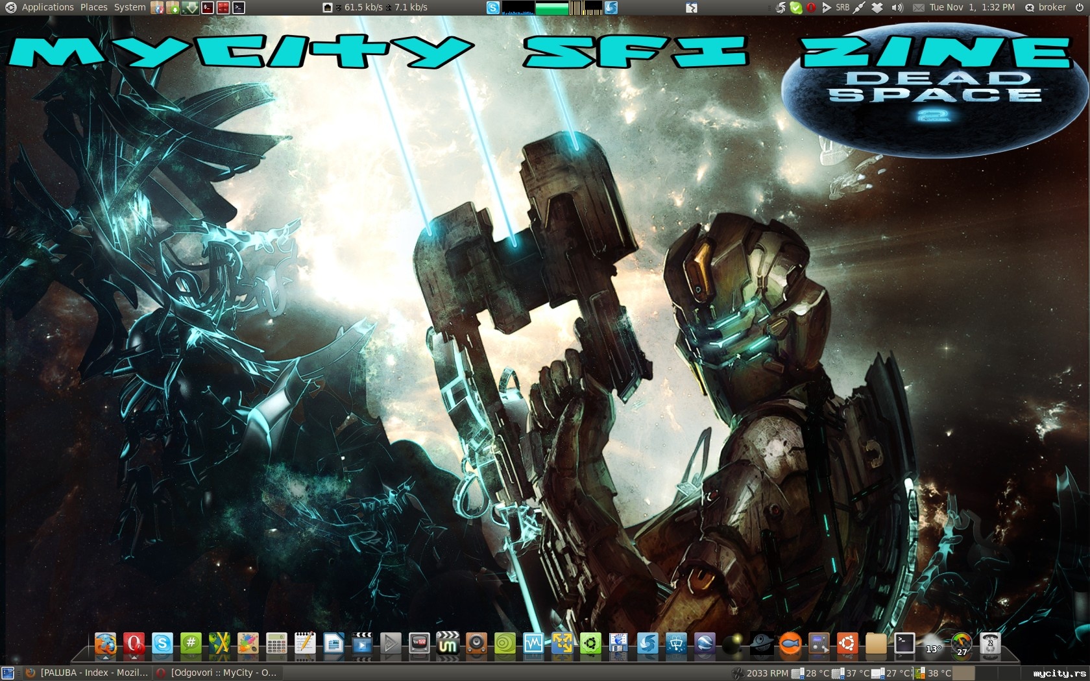The height and width of the screenshot is (681, 1090).
Task: Select the highlighted workspace in switcher
Action: [963, 673]
